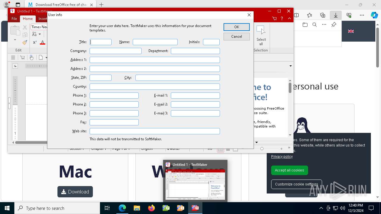381x214 pixels.
Task: Open Copilot icon in Edge
Action: tap(374, 15)
